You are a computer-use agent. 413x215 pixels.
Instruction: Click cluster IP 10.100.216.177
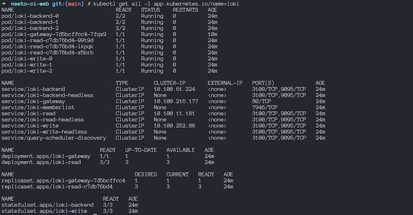tap(176, 101)
